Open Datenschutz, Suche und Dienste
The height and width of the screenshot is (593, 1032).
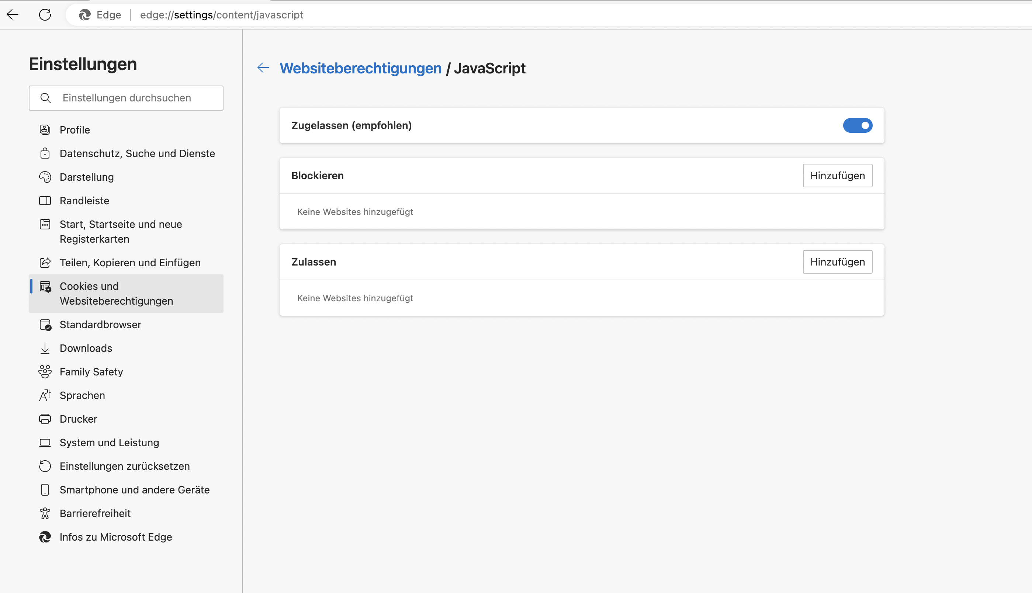tap(126, 153)
